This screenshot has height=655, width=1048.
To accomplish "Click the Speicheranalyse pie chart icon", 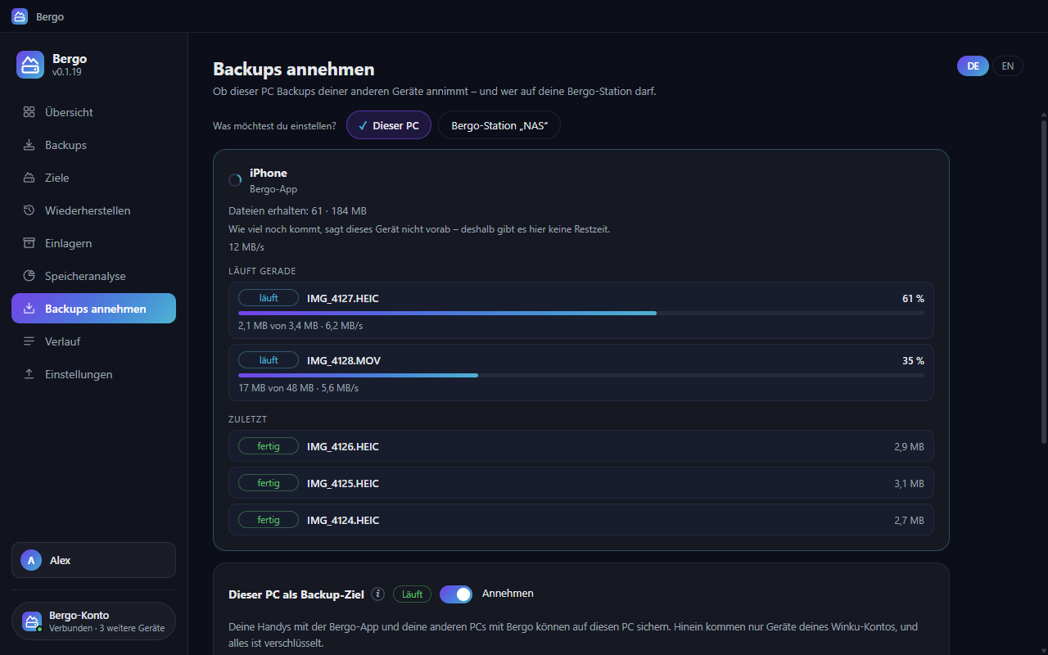I will 29,276.
